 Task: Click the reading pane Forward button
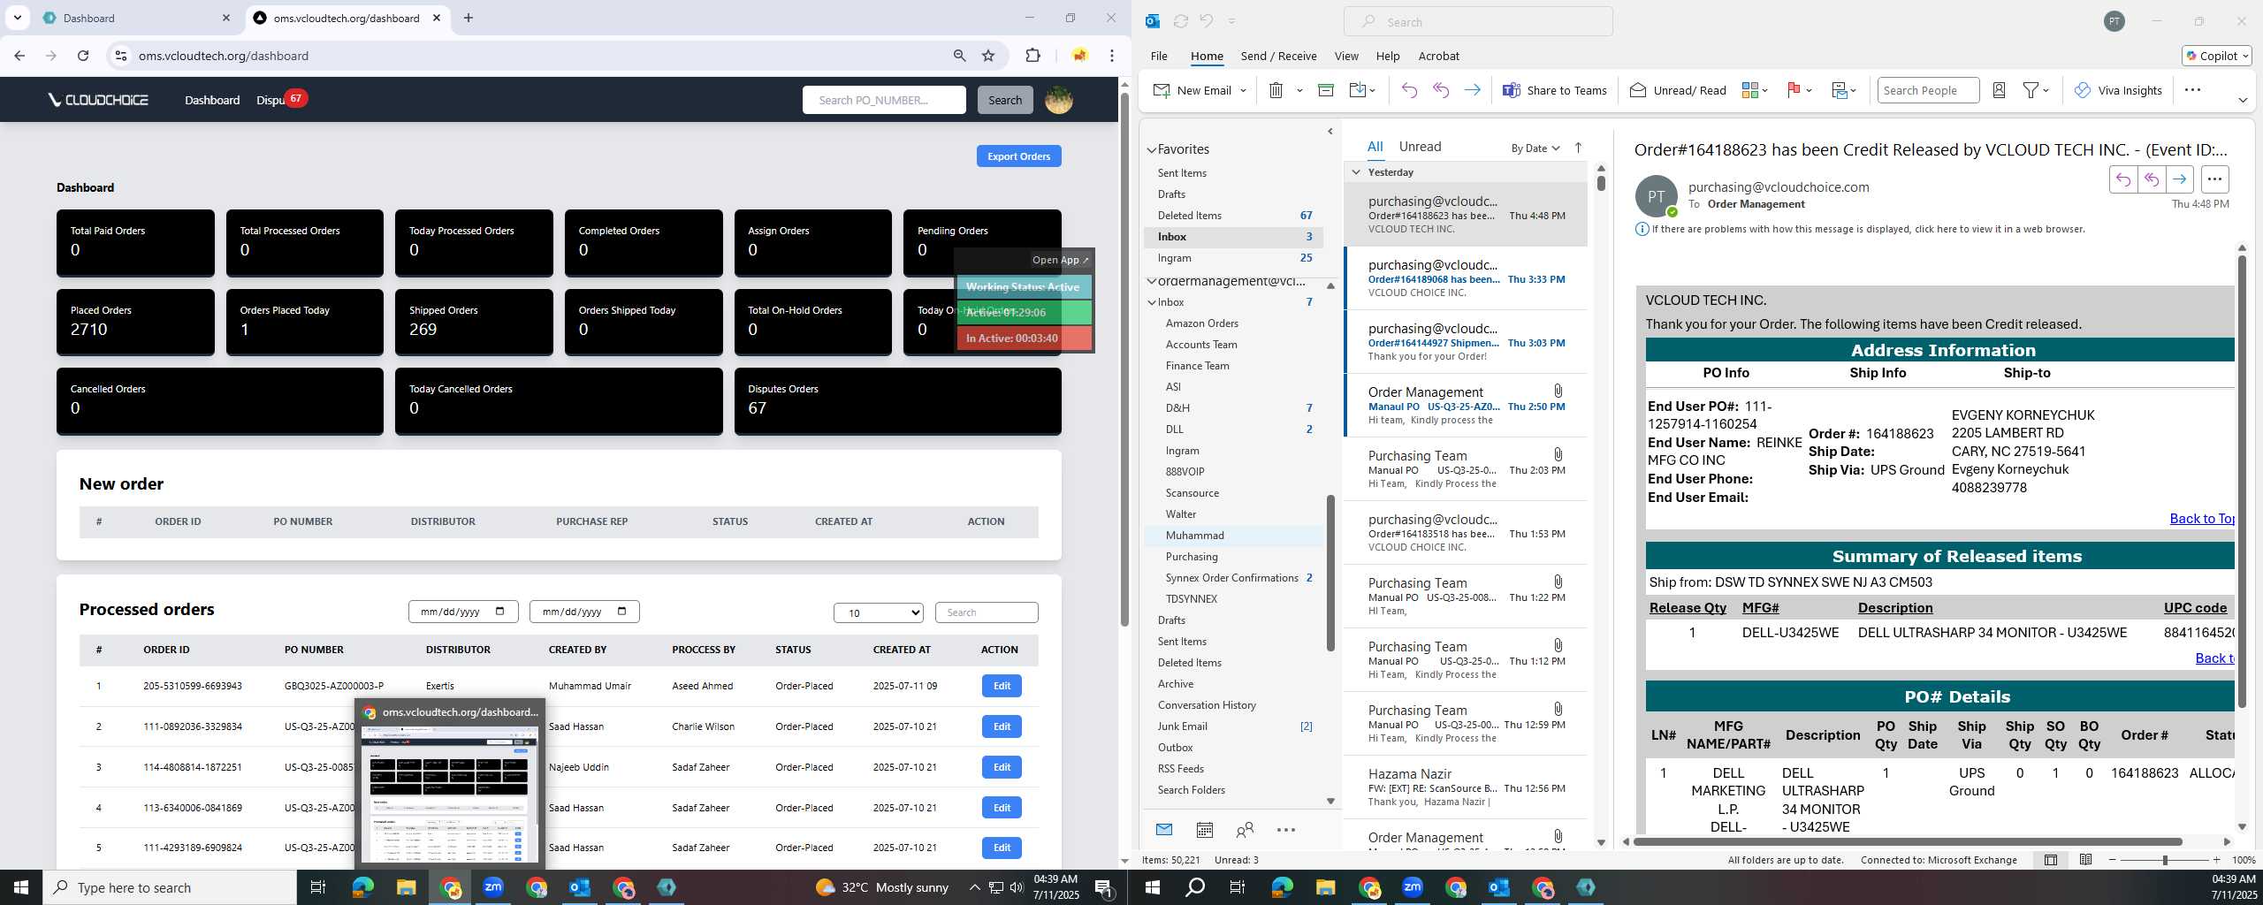(x=2179, y=179)
